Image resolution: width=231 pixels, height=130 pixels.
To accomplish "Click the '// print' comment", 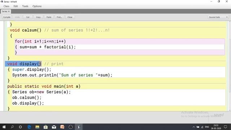I will click(x=54, y=64).
